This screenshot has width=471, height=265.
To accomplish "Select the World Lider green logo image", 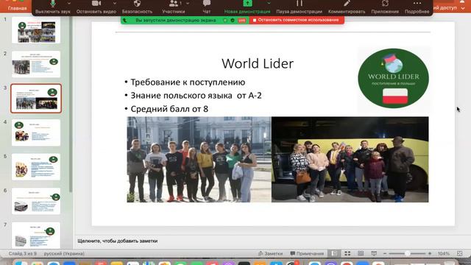I will click(393, 79).
